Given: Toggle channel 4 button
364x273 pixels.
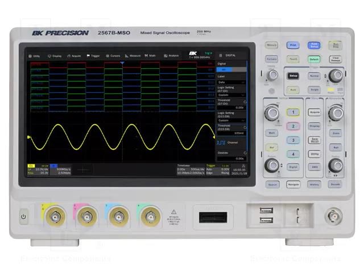Looking at the screenshot, I should (x=293, y=154).
